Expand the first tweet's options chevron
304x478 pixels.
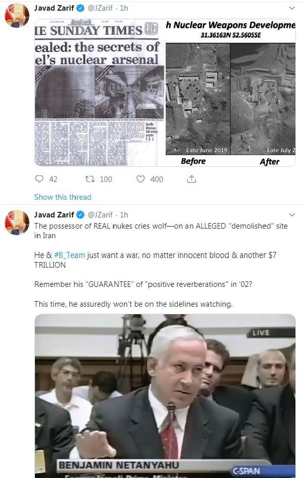[292, 8]
